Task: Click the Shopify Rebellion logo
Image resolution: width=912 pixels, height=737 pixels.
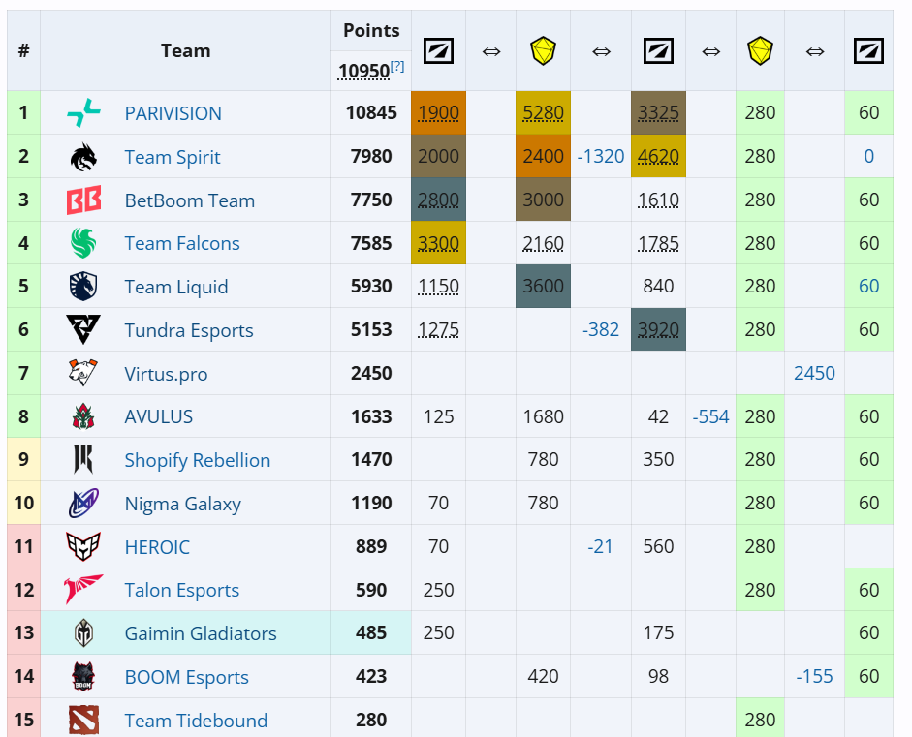Action: [x=83, y=459]
